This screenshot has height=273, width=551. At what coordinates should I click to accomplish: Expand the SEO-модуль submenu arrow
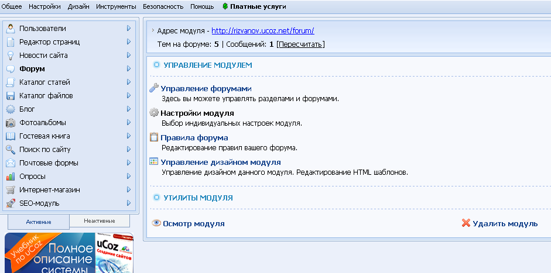tap(129, 203)
